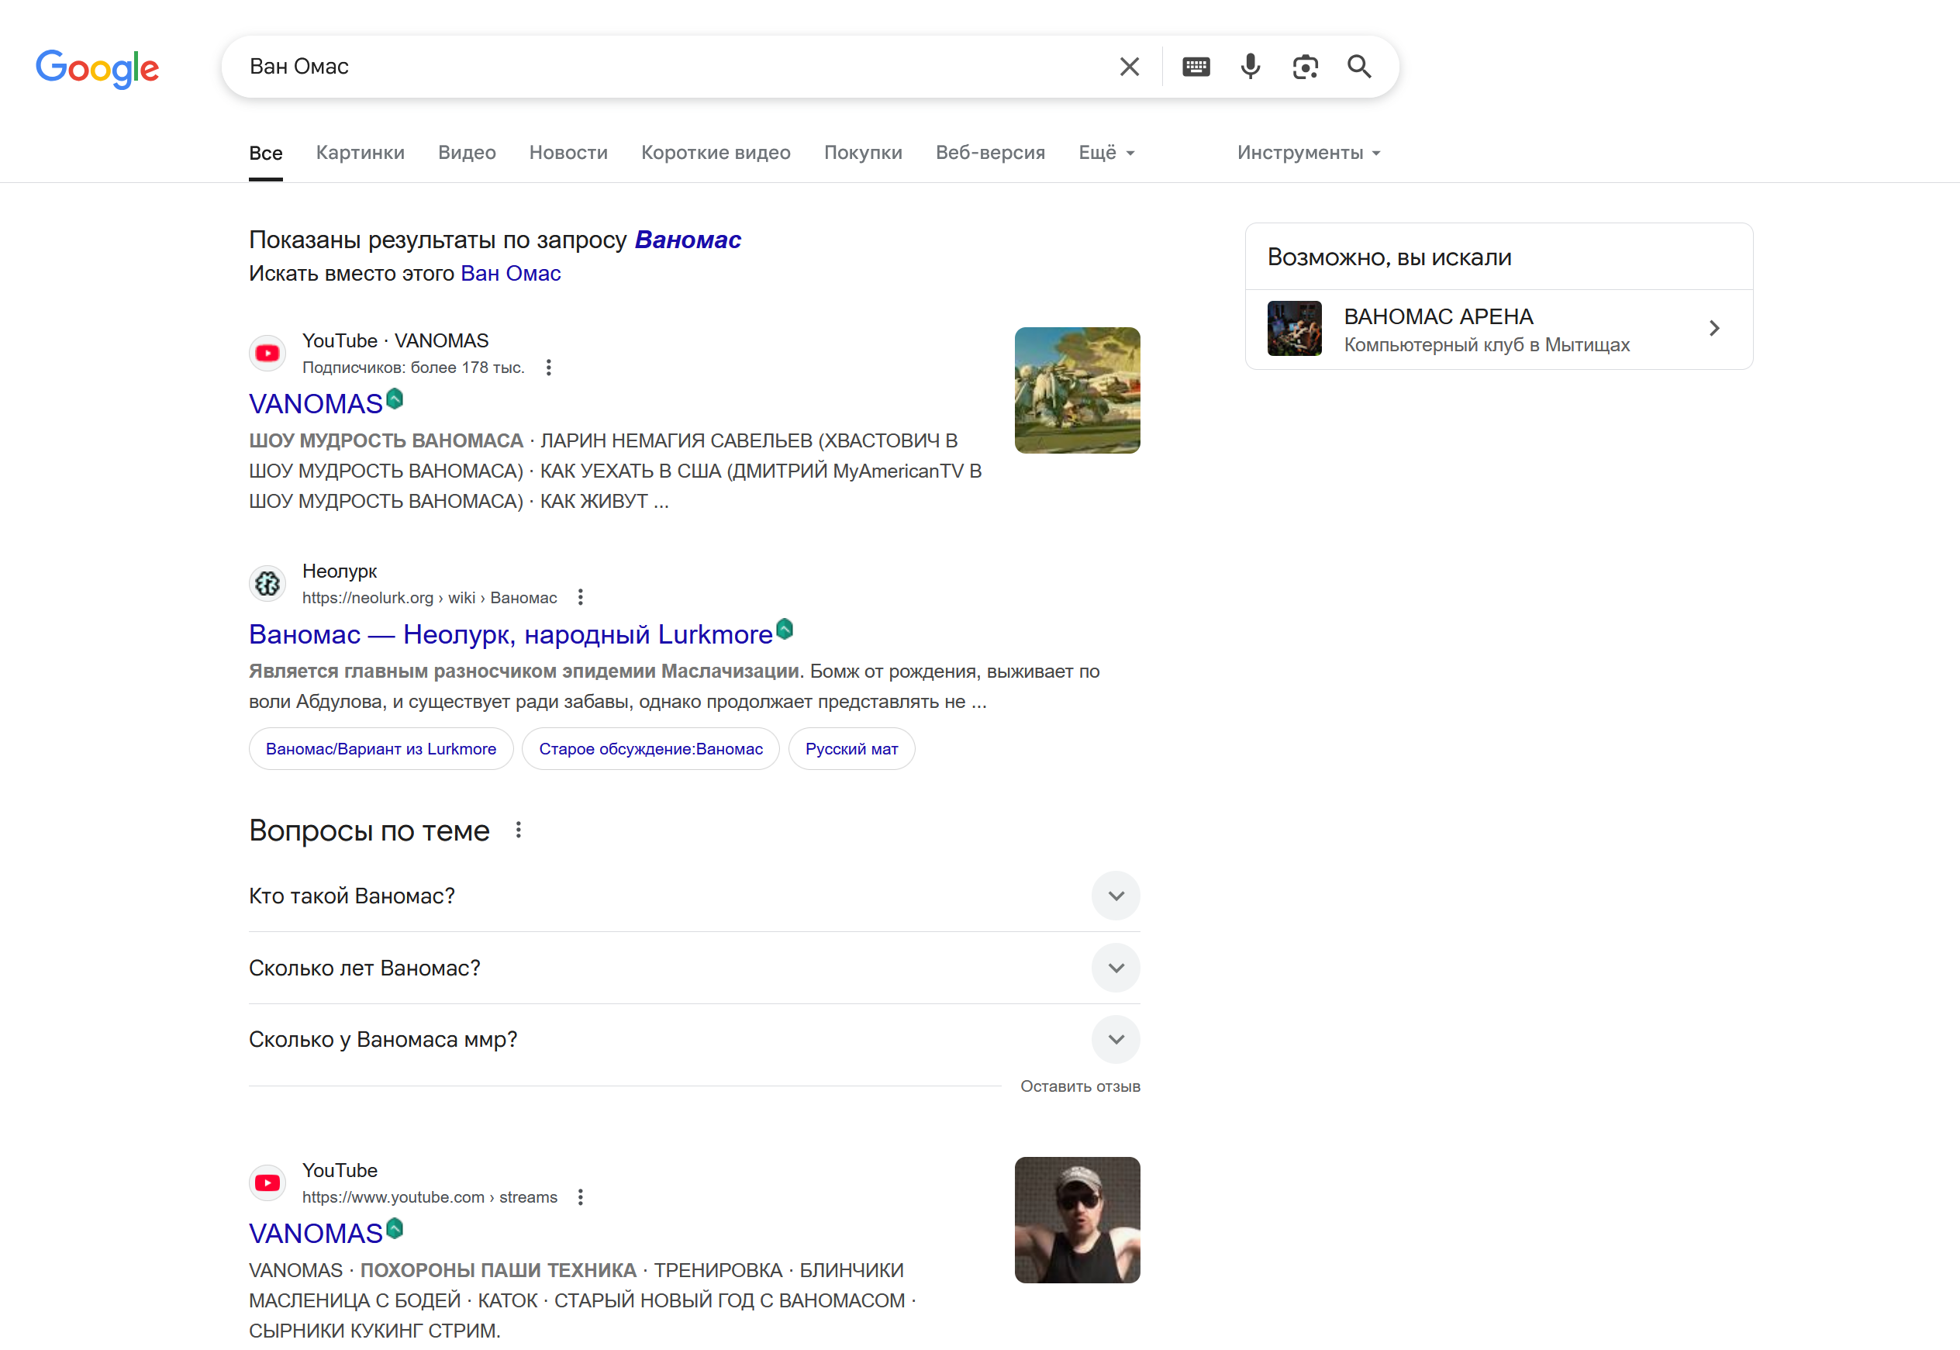Image resolution: width=1960 pixels, height=1350 pixels.
Task: Click the corrected query link Ваномас
Action: pos(688,240)
